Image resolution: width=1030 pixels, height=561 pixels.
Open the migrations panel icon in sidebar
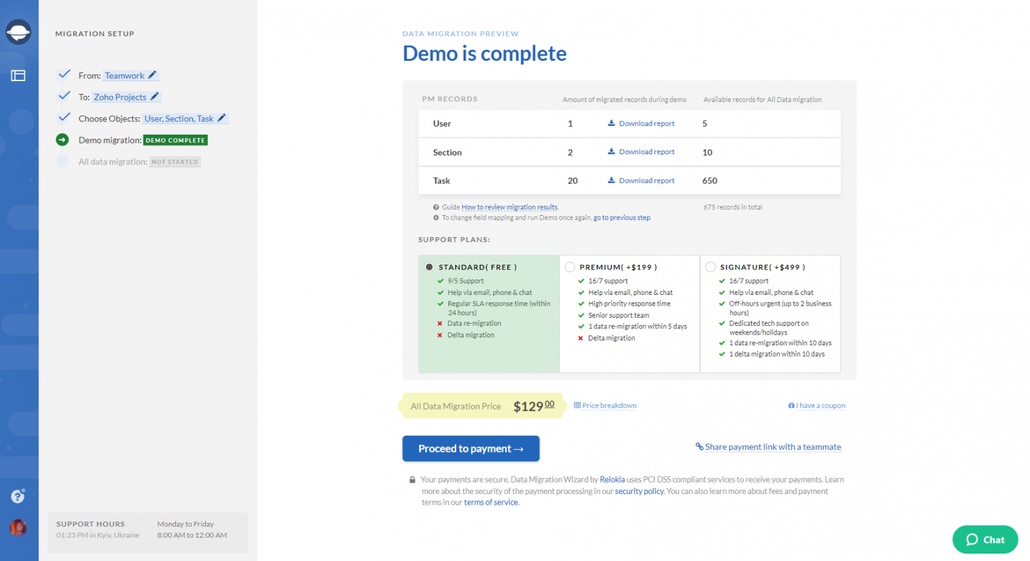[x=19, y=75]
